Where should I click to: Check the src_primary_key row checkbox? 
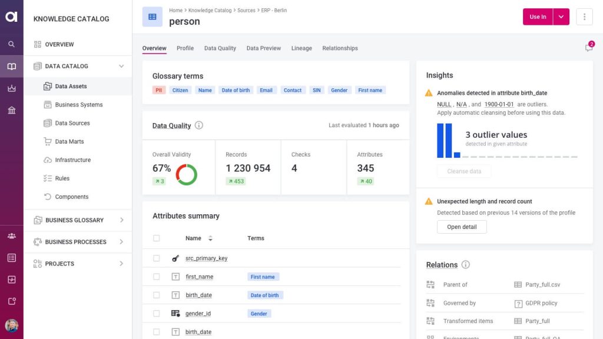coord(156,258)
